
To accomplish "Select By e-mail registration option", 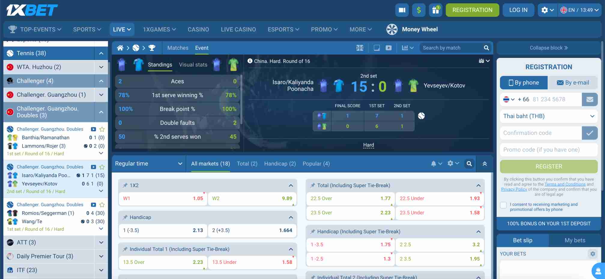I will [x=573, y=82].
